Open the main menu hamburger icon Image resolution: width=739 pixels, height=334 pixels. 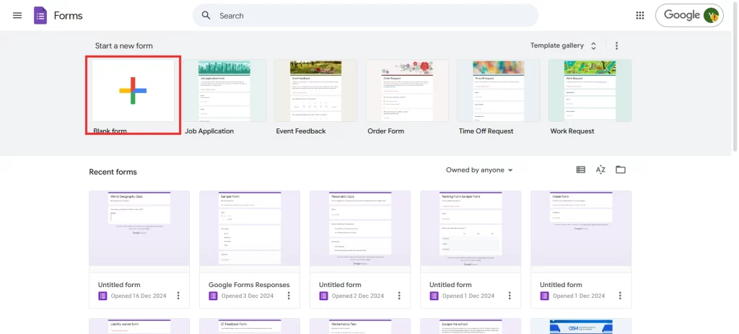[x=17, y=16]
